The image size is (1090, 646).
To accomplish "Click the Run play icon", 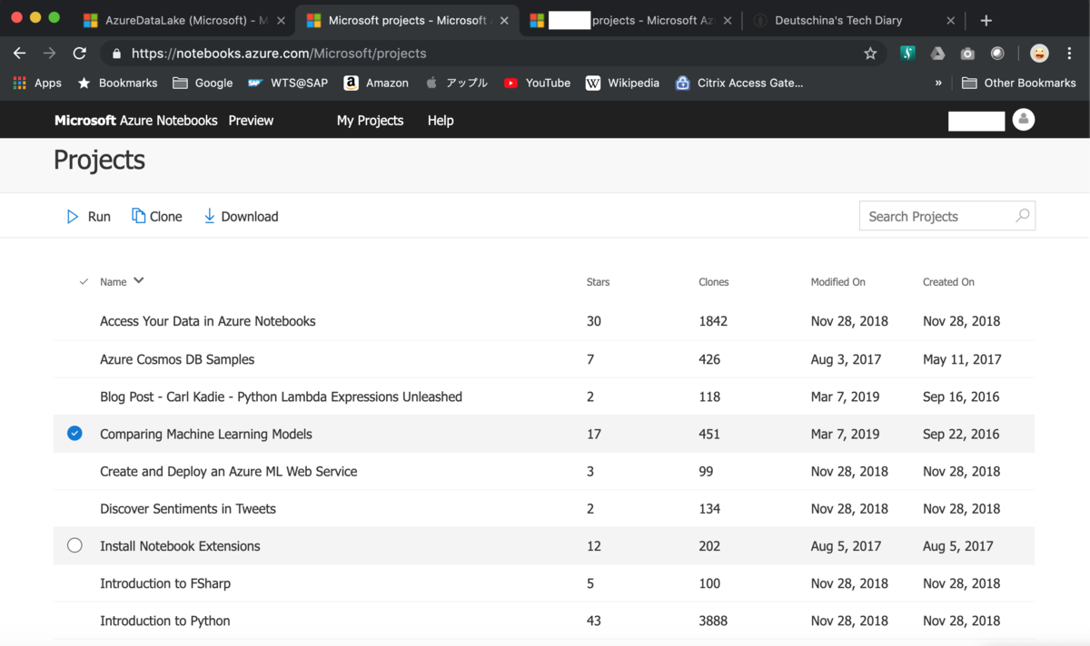I will pos(73,217).
